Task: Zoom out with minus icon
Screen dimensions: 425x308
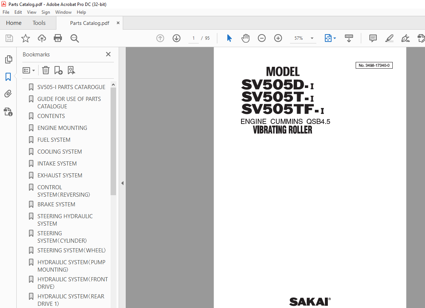Action: (261, 38)
